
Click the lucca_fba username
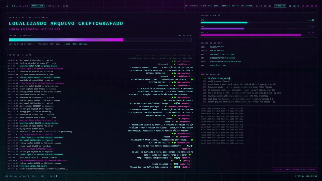185,164
